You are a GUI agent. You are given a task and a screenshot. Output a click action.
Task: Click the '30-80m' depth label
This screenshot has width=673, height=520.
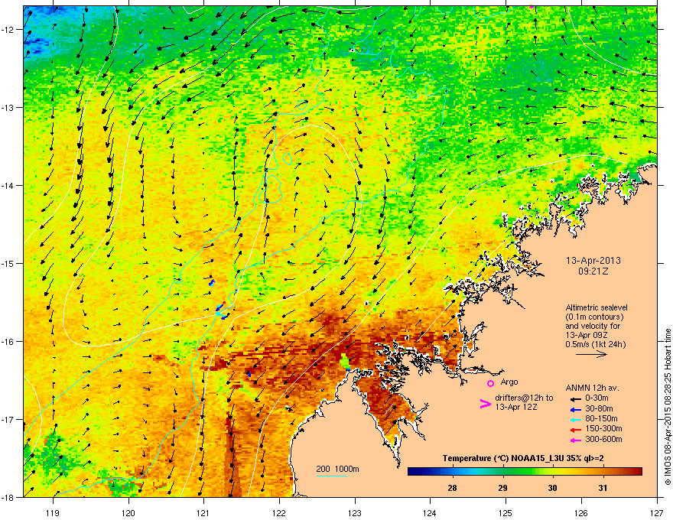point(599,408)
